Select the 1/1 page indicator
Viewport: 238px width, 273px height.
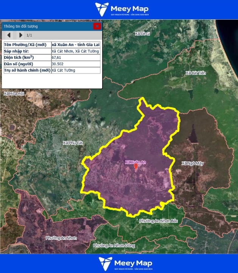pos(29,36)
